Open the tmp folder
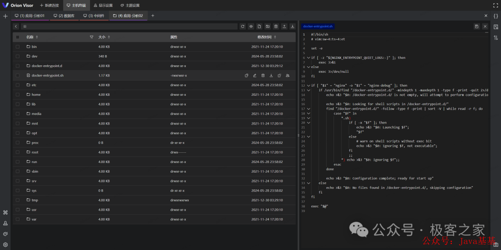The width and height of the screenshot is (501, 250). tap(34, 200)
